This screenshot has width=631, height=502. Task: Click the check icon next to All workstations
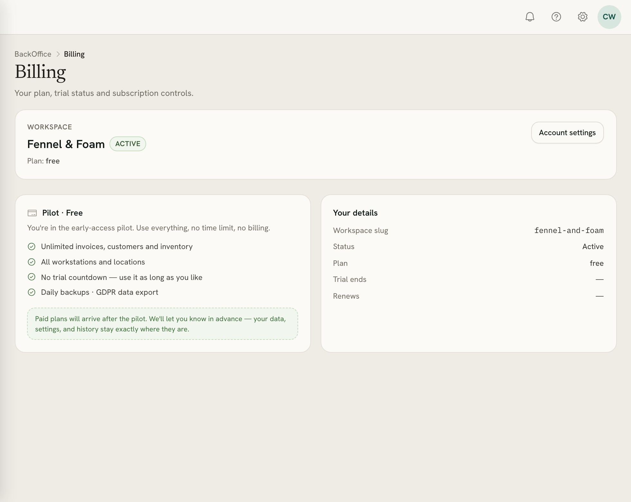click(x=32, y=262)
